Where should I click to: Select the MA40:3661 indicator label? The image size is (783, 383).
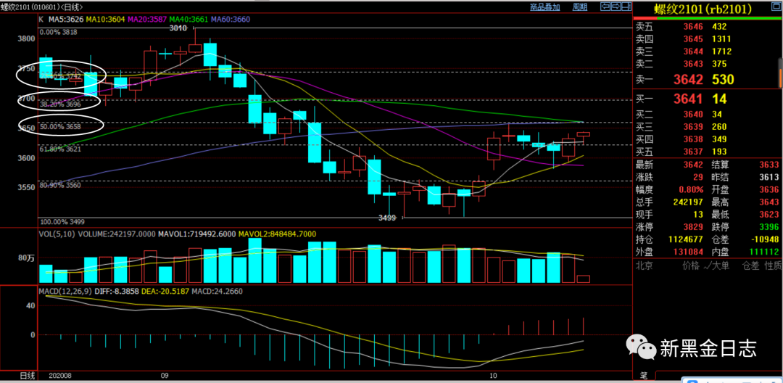(188, 20)
